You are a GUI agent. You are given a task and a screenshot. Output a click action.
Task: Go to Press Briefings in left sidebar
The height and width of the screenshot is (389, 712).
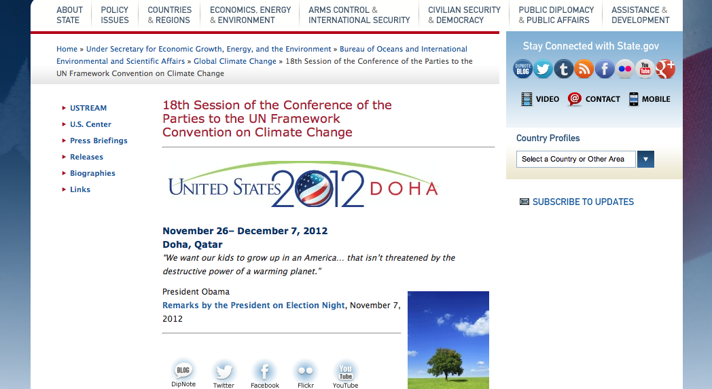coord(99,141)
